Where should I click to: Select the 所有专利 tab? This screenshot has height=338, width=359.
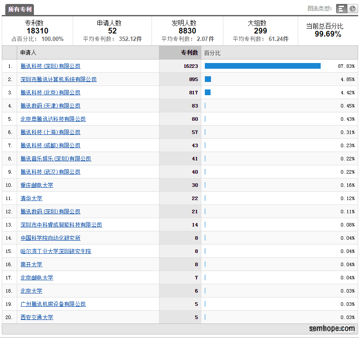[20, 9]
